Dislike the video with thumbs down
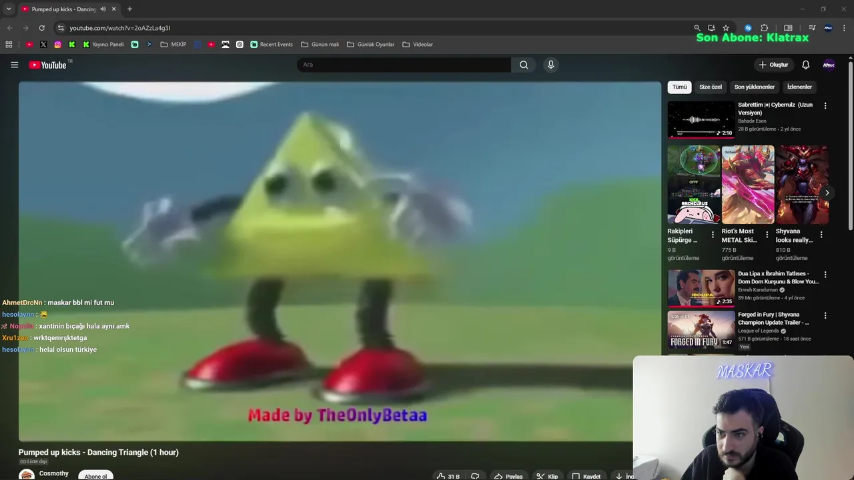Image resolution: width=854 pixels, height=480 pixels. 475,476
